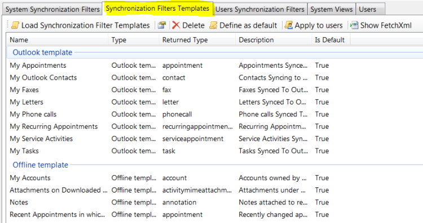Open the System Views tab
Viewport: 423px width, 223px height.
(x=332, y=9)
